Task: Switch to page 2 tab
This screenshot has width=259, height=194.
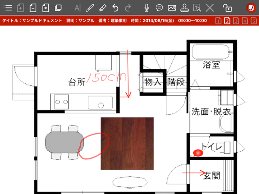Action: tap(227, 21)
